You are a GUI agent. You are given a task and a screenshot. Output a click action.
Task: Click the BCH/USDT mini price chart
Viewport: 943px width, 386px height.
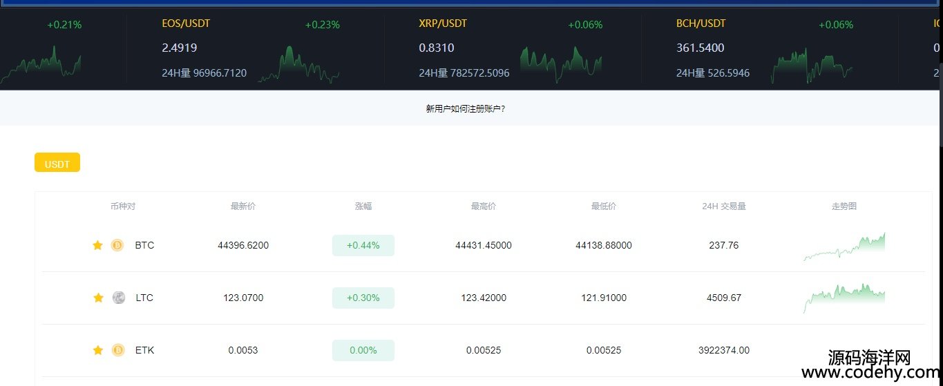(x=812, y=66)
